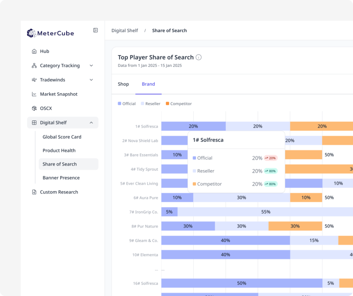Viewport: 353px width, 296px height.
Task: Open the Hub home icon
Action: click(x=34, y=51)
